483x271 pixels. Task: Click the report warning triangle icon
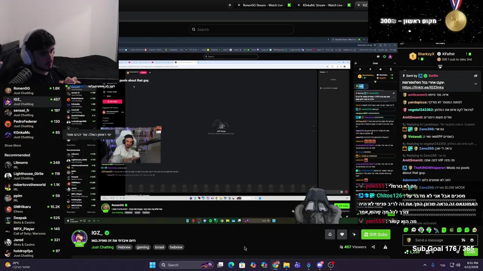[385, 247]
